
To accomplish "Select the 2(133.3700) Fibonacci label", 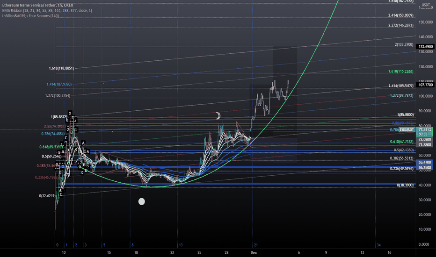I will [x=404, y=44].
